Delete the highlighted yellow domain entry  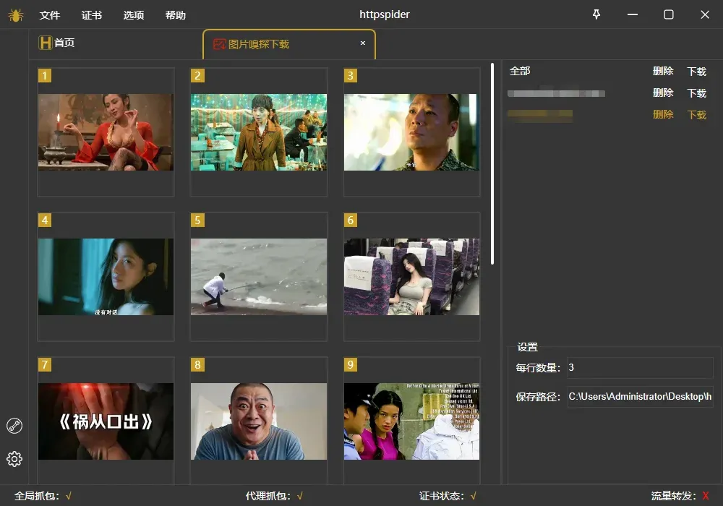[663, 114]
